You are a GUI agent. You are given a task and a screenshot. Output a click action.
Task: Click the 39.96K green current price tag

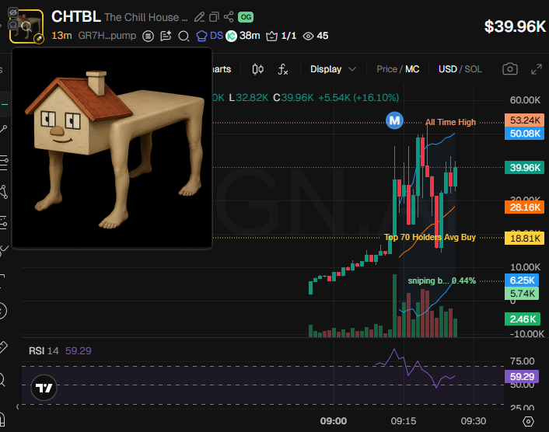click(x=524, y=168)
